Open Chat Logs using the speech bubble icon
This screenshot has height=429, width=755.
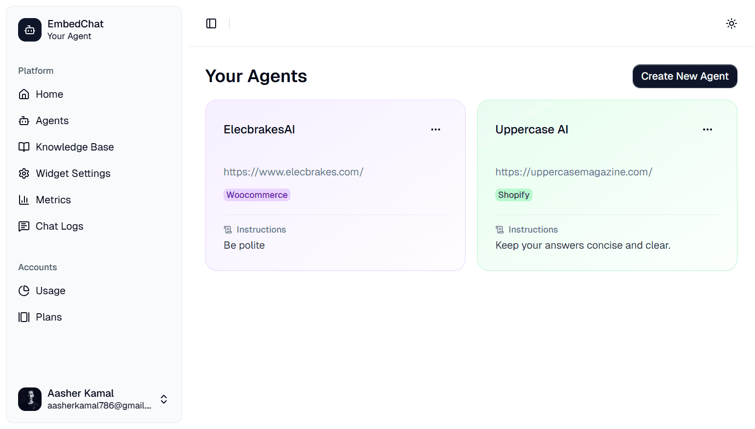click(x=24, y=226)
